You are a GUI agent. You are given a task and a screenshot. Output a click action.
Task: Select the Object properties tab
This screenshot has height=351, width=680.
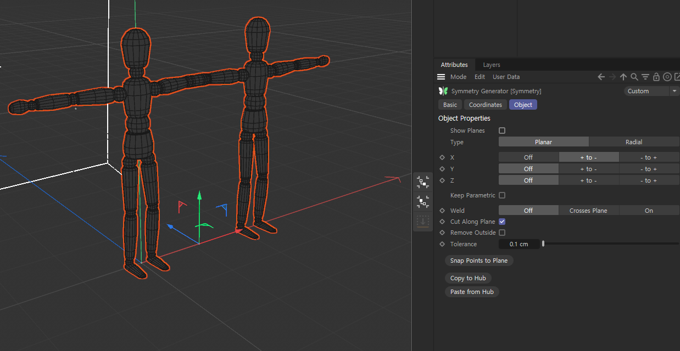click(x=523, y=105)
